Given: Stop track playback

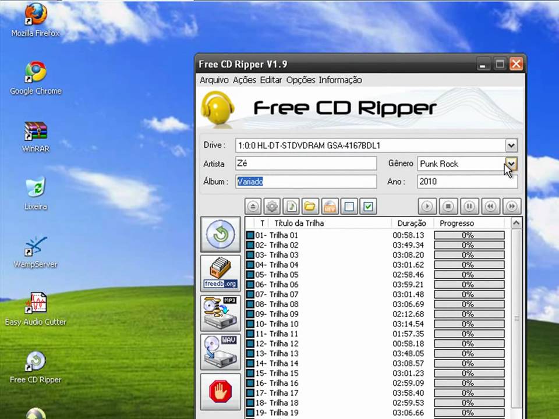Looking at the screenshot, I should [448, 206].
